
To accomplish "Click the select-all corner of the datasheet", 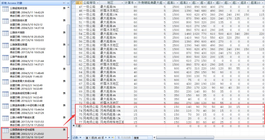I will coord(73,2).
